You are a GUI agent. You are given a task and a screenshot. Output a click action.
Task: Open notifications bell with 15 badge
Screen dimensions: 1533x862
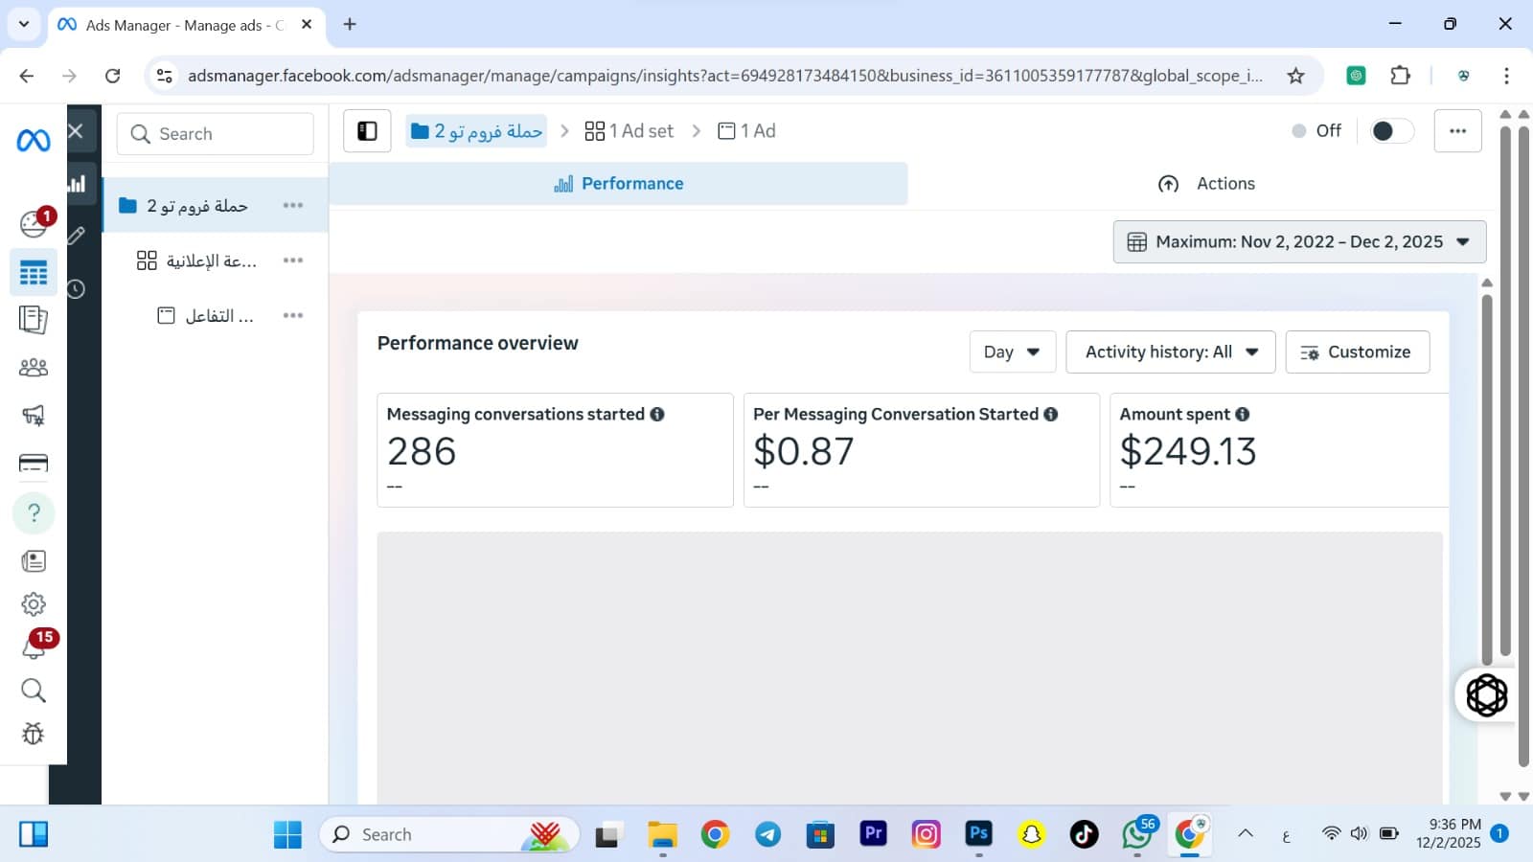34,647
